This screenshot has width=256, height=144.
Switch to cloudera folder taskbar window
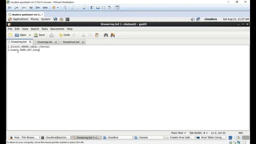point(117,138)
